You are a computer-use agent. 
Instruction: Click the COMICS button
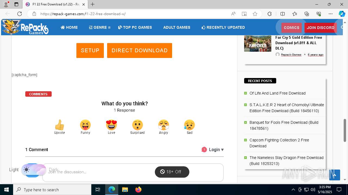pyautogui.click(x=291, y=28)
